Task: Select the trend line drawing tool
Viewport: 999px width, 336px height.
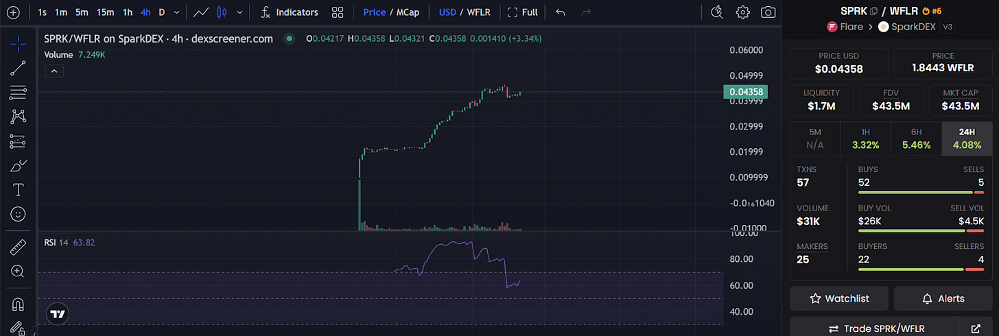Action: pyautogui.click(x=19, y=67)
